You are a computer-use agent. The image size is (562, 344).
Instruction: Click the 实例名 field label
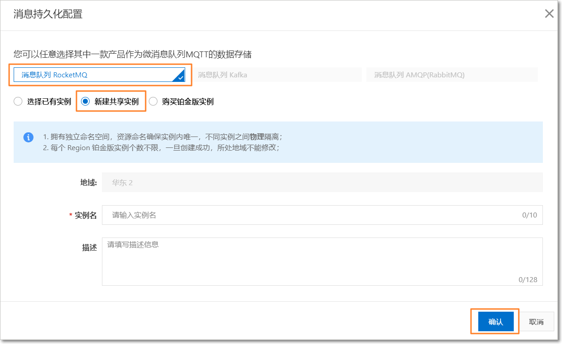click(86, 215)
